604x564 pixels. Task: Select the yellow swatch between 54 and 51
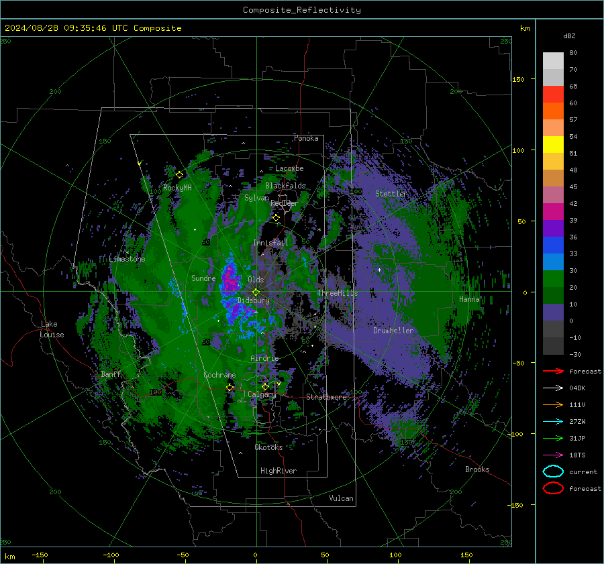click(x=553, y=145)
